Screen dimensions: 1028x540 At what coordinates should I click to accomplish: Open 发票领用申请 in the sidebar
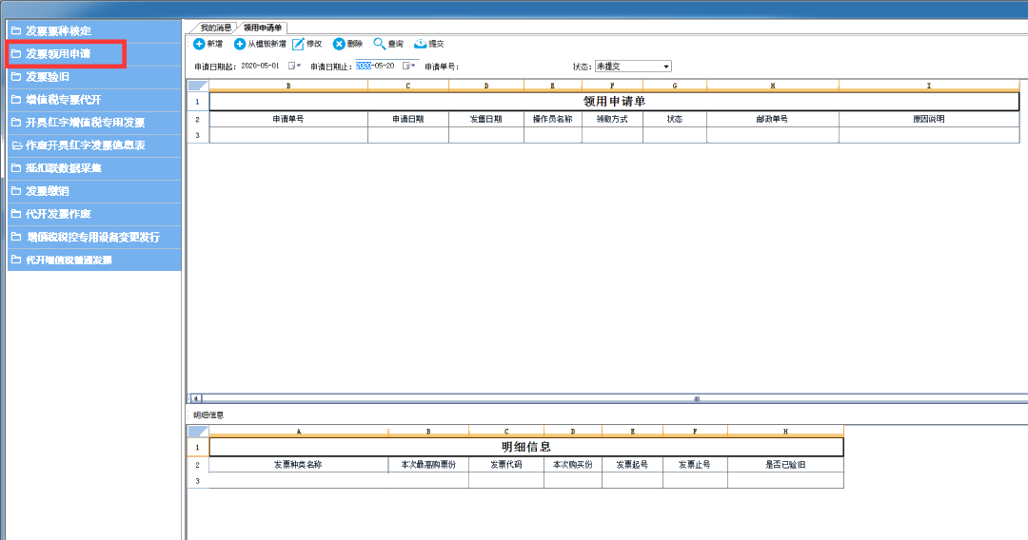94,53
